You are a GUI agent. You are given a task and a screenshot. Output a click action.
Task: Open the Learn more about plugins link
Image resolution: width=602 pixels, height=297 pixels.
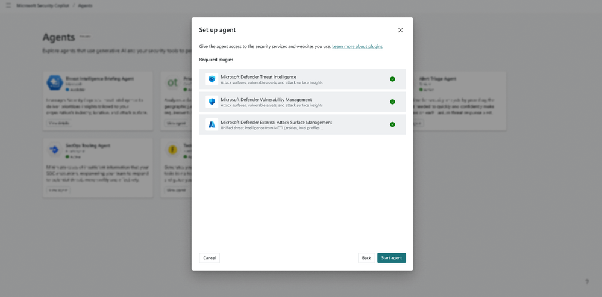tap(357, 47)
